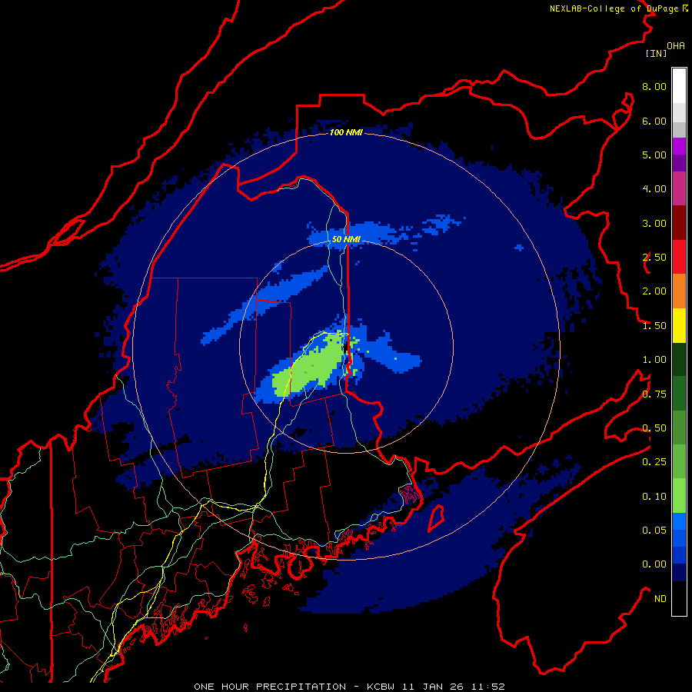Select the 1.50 legend value
The height and width of the screenshot is (692, 692).
[x=654, y=326]
